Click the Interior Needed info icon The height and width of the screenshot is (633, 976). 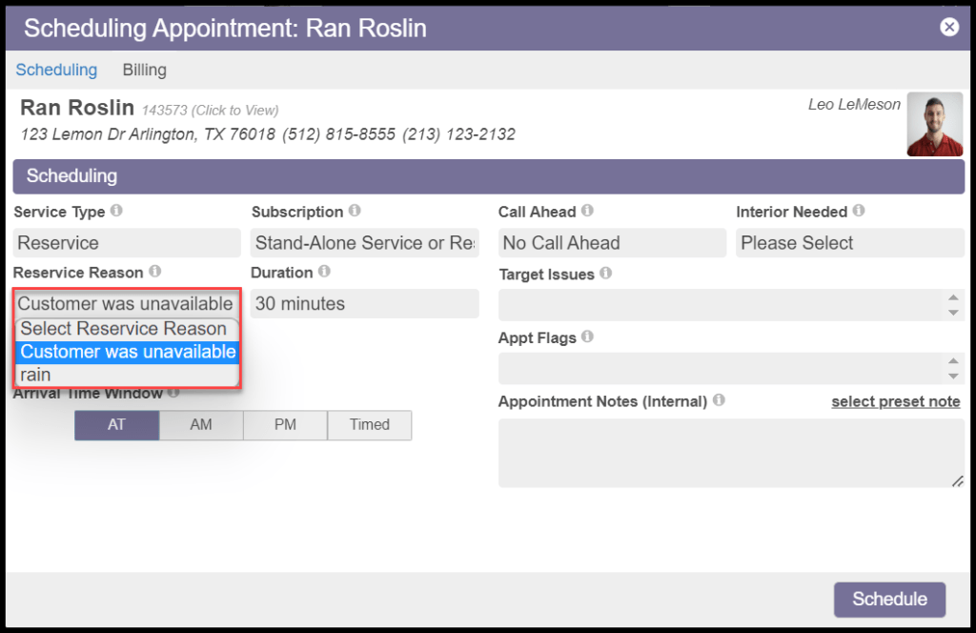tap(859, 211)
